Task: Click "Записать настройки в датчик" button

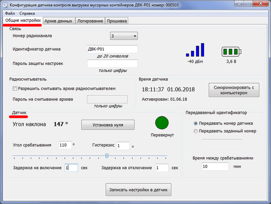Action: tap(139, 190)
